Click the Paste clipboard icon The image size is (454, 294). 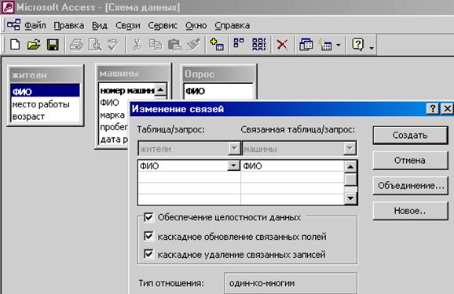pos(174,45)
